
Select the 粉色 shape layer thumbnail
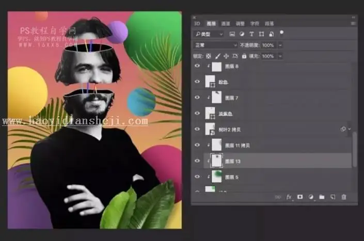[x=210, y=82]
